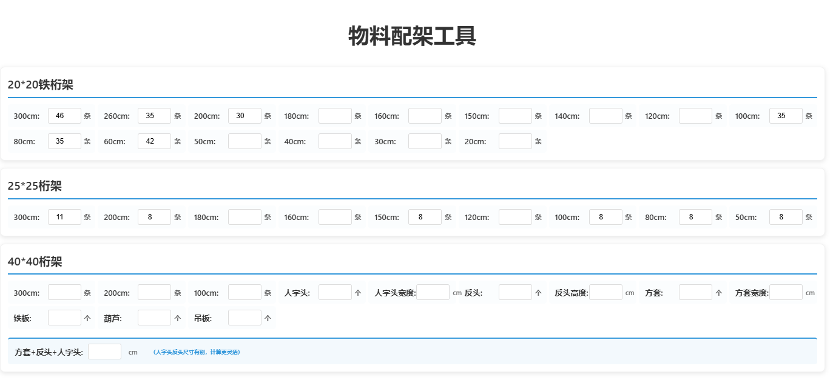This screenshot has width=833, height=380.
Task: Select the 葫芦 quantity input box
Action: point(154,318)
